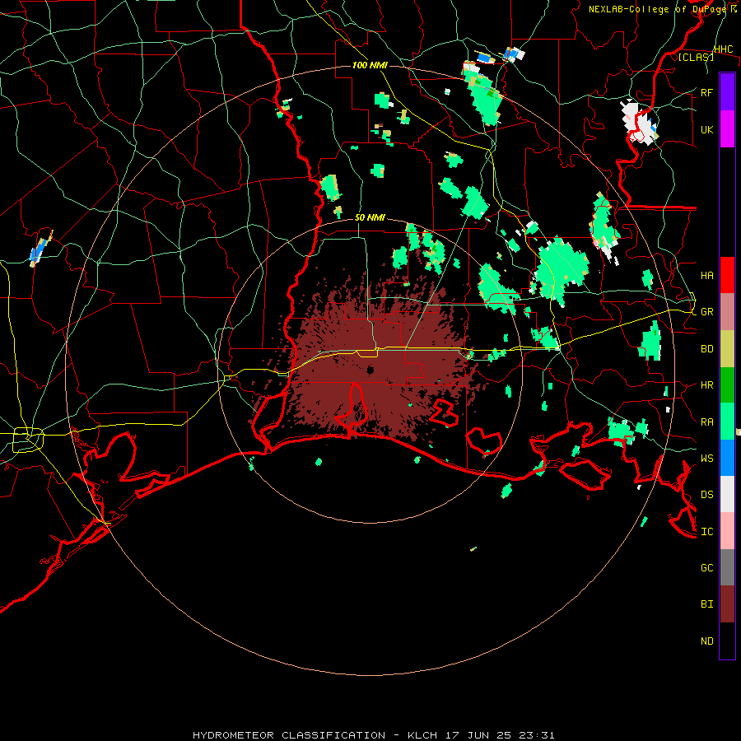Image resolution: width=741 pixels, height=741 pixels.
Task: Click the KLCH station identifier in footer
Action: pyautogui.click(x=423, y=735)
